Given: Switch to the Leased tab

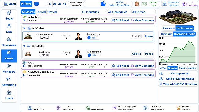Looking at the screenshot, I should (x=41, y=12).
